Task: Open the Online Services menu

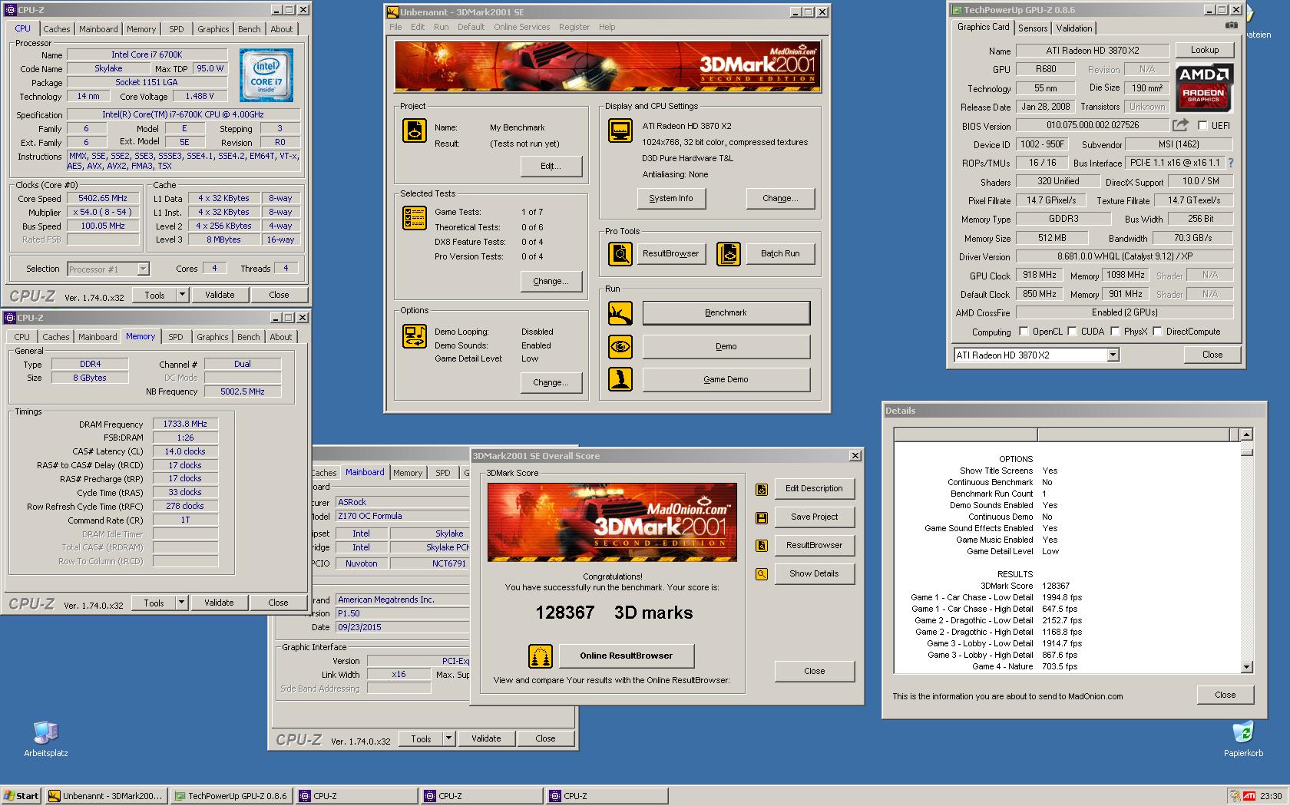Action: (x=521, y=27)
